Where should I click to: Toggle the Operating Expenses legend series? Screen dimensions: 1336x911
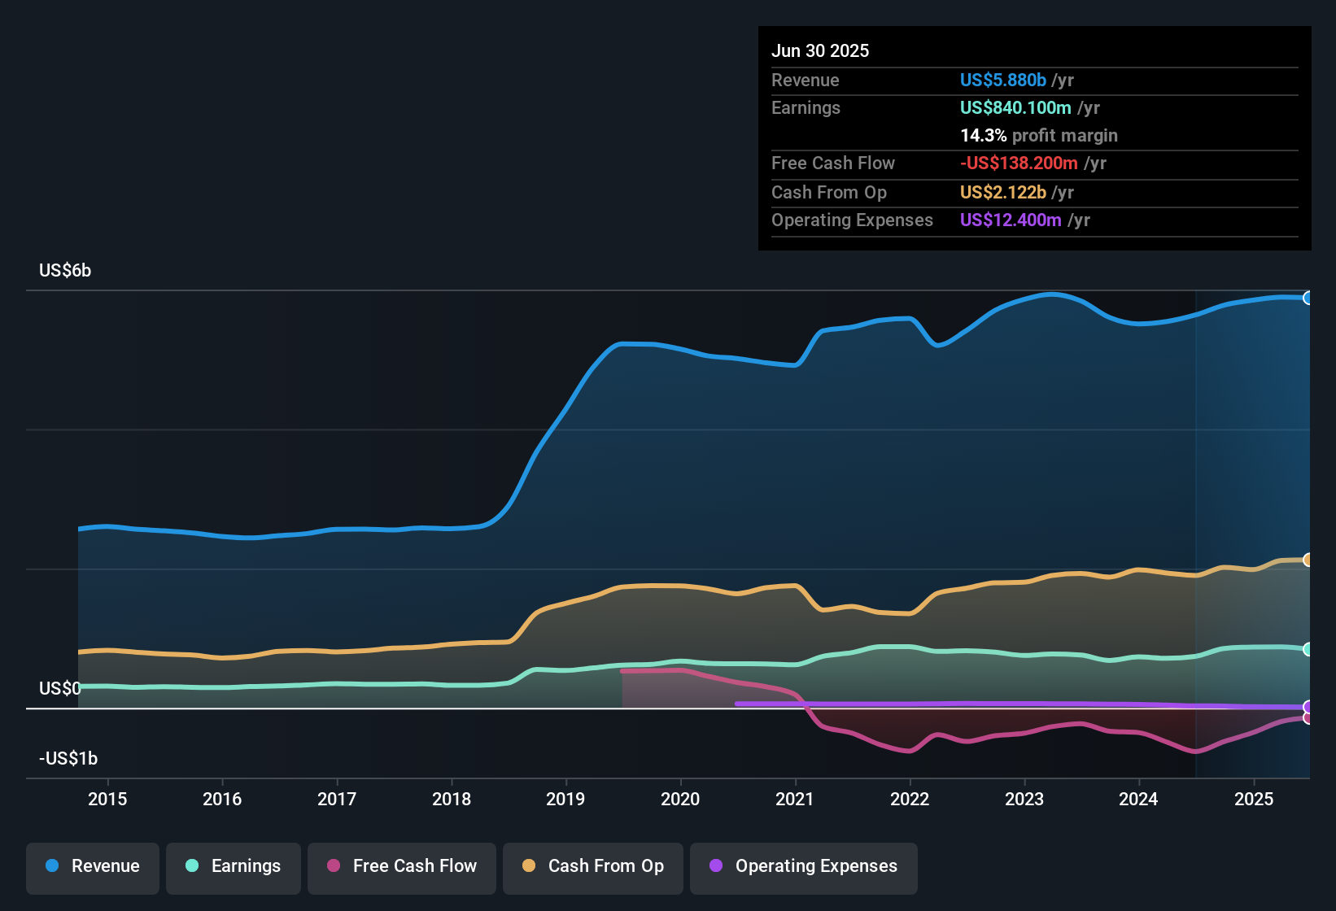tap(804, 866)
